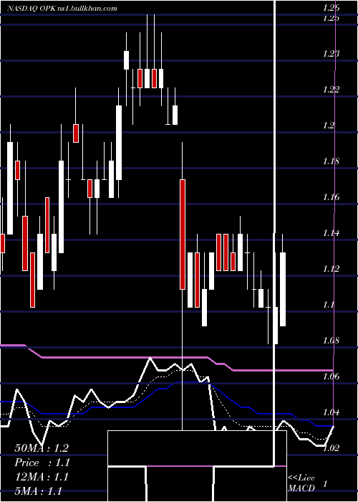The height and width of the screenshot is (502, 358).
Task: Click the 1.08 price axis label
Action: pos(330,341)
